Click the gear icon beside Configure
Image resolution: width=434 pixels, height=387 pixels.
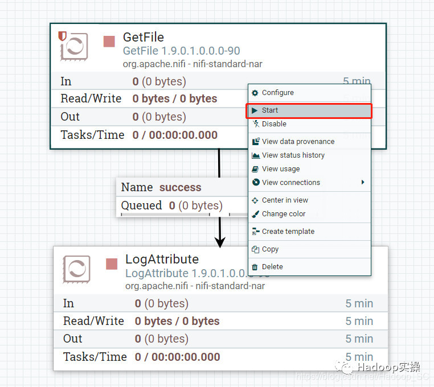click(x=255, y=93)
